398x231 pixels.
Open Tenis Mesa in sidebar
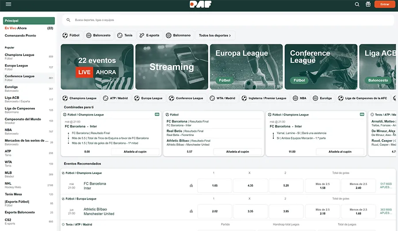29,194
